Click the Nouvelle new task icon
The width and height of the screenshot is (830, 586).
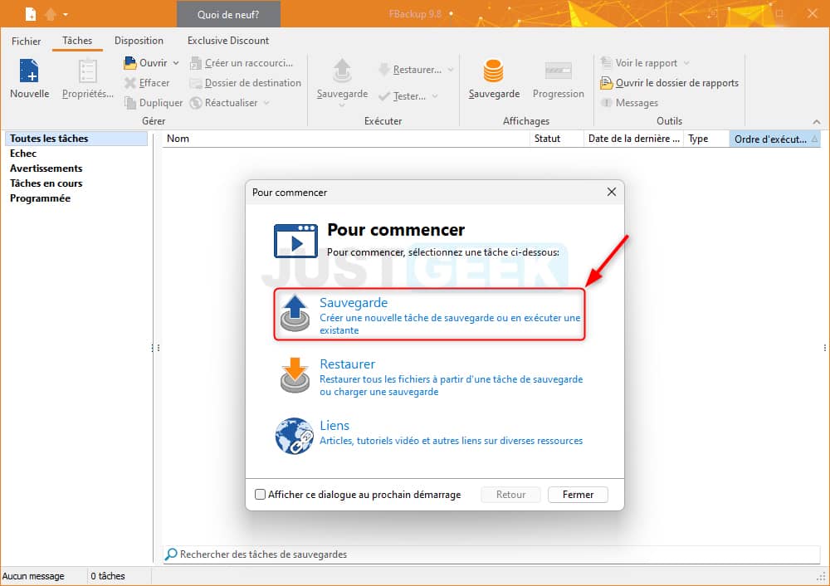click(29, 71)
